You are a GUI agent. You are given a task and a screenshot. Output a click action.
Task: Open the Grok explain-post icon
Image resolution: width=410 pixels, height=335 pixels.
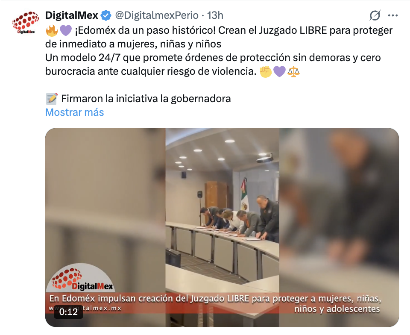click(375, 15)
